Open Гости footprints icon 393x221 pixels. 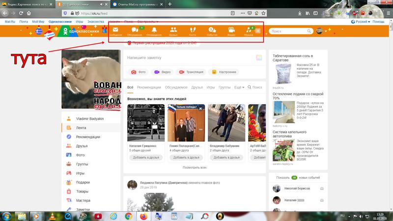click(192, 30)
